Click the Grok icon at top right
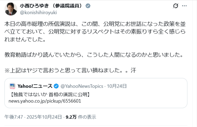 click(x=175, y=6)
